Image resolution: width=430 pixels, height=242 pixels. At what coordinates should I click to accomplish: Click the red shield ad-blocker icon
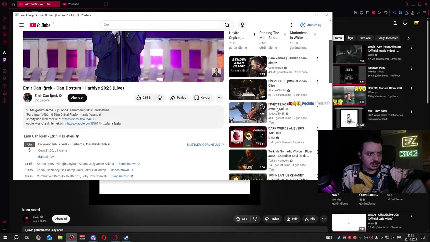click(x=374, y=13)
